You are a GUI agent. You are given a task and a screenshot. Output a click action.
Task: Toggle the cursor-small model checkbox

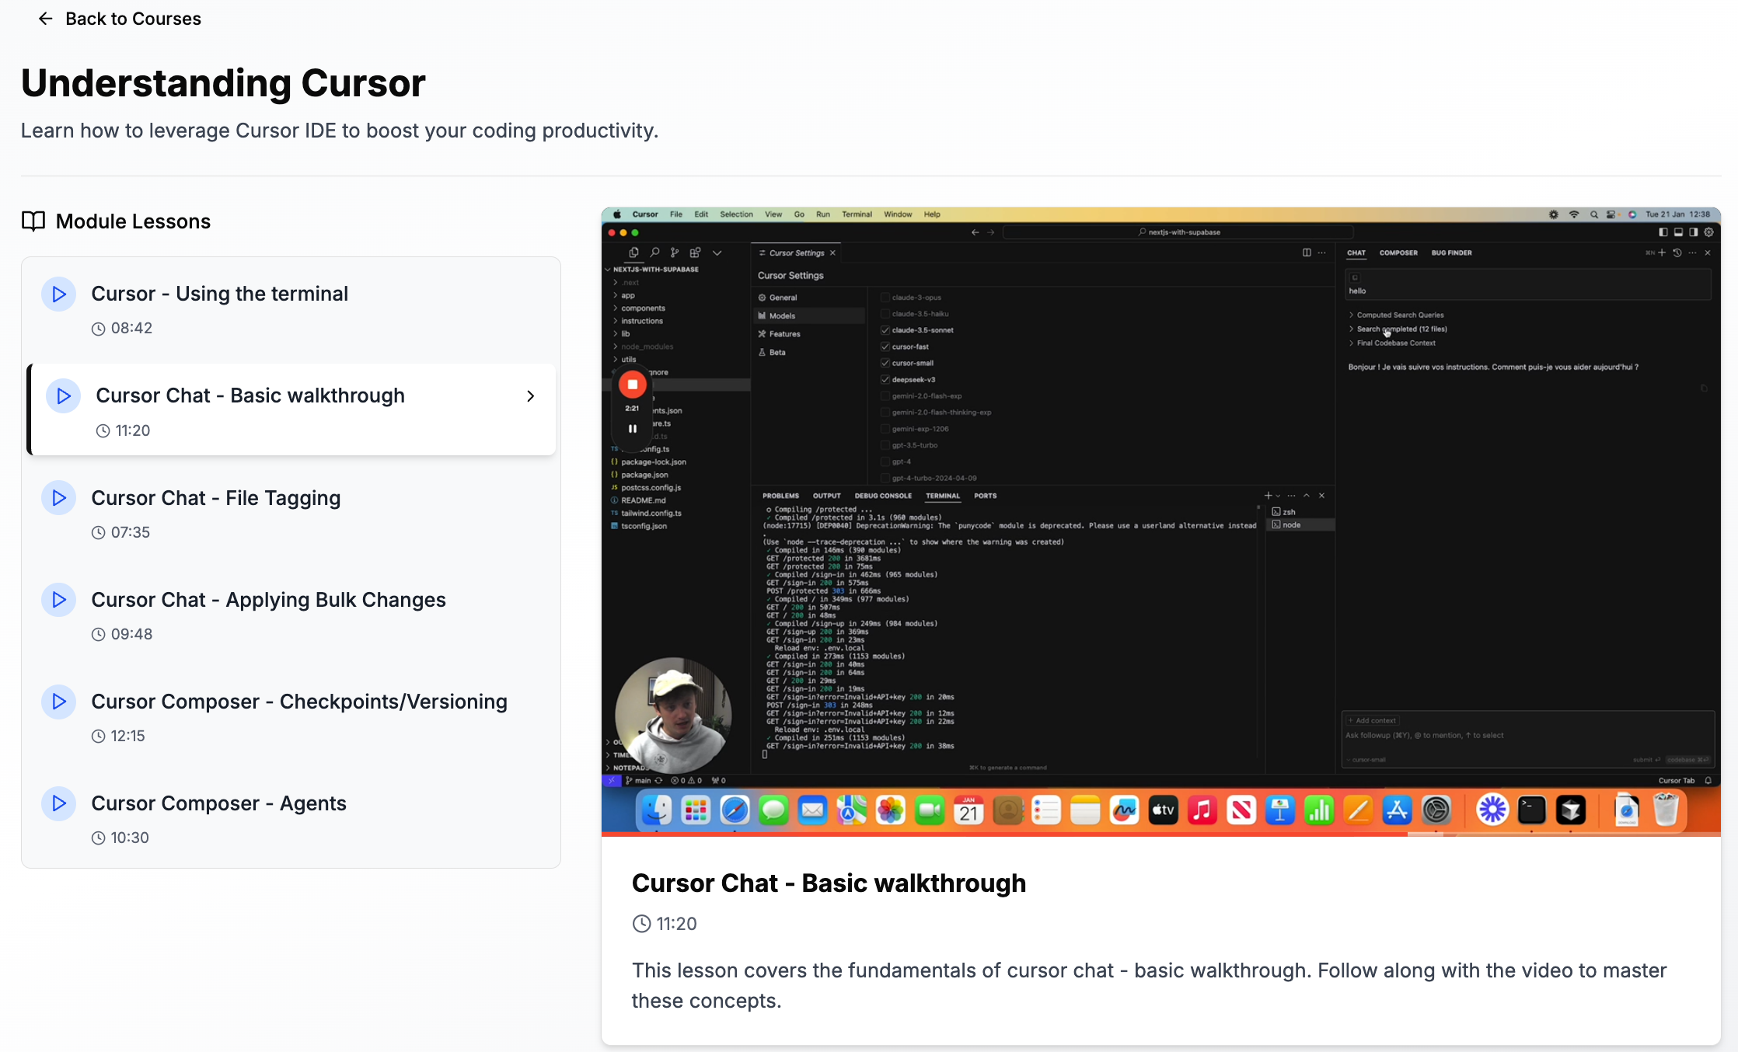coord(885,363)
